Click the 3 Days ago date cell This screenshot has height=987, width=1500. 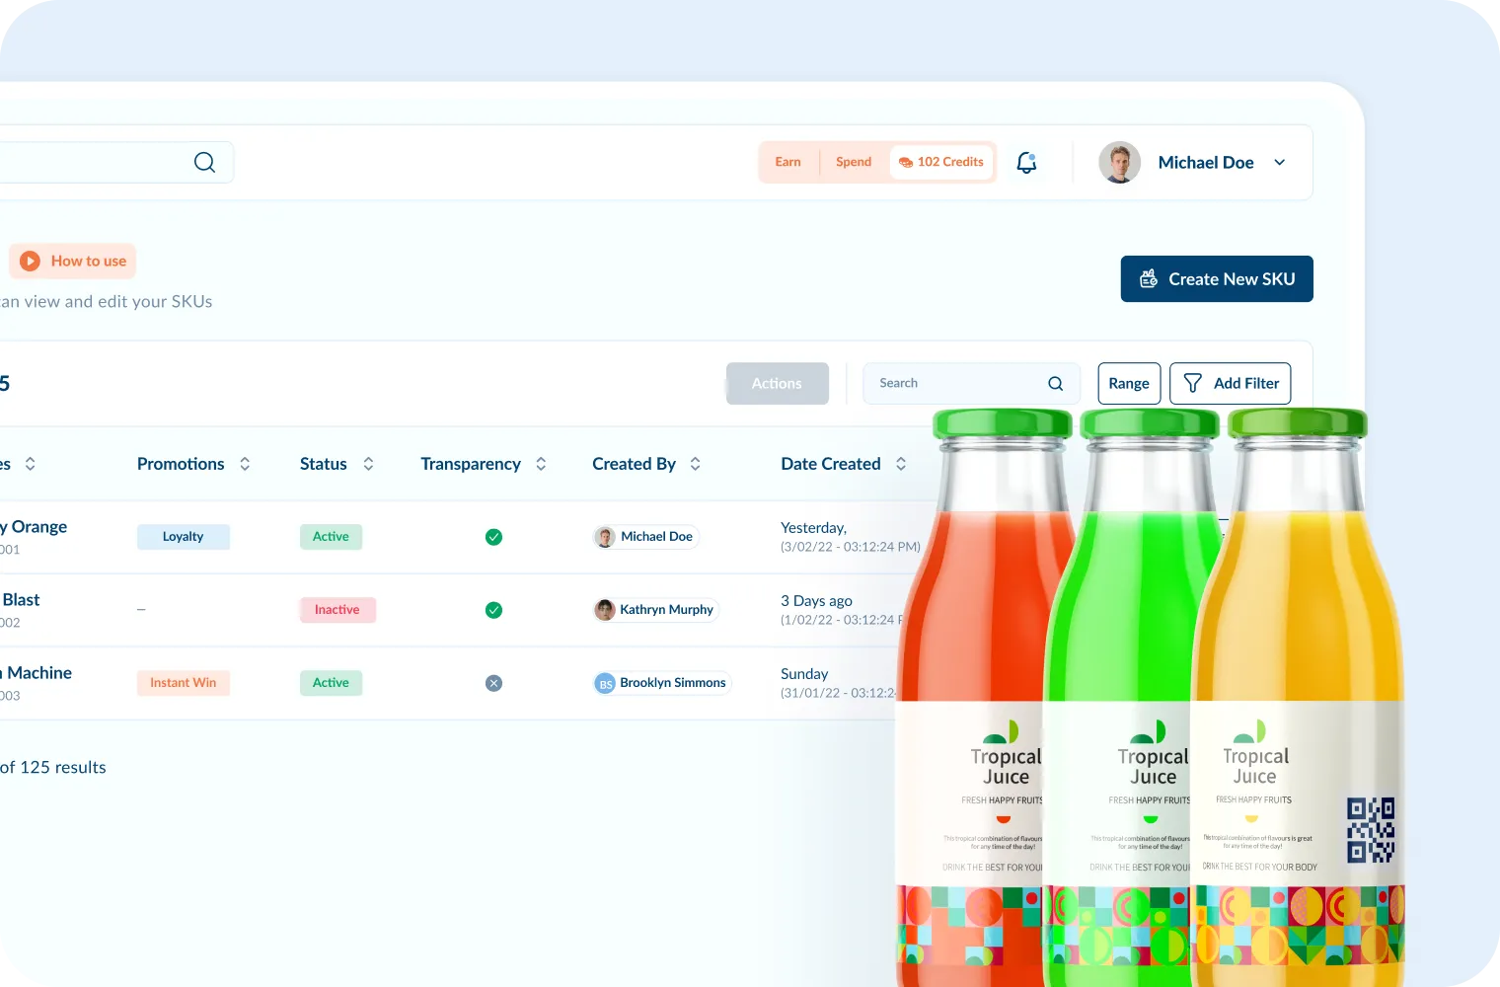click(x=842, y=610)
